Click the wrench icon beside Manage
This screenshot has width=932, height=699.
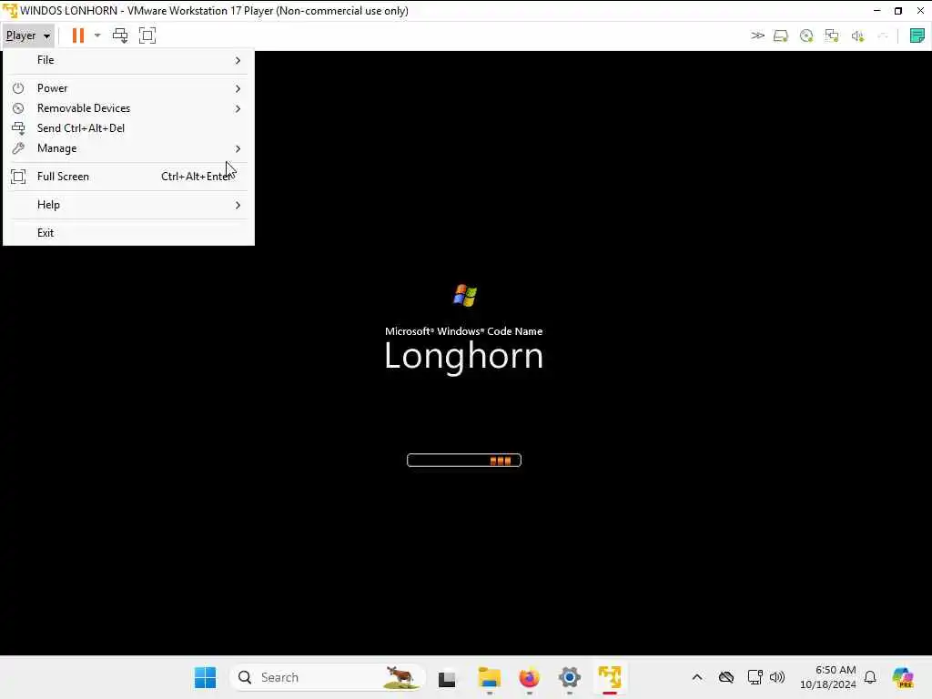pyautogui.click(x=18, y=148)
